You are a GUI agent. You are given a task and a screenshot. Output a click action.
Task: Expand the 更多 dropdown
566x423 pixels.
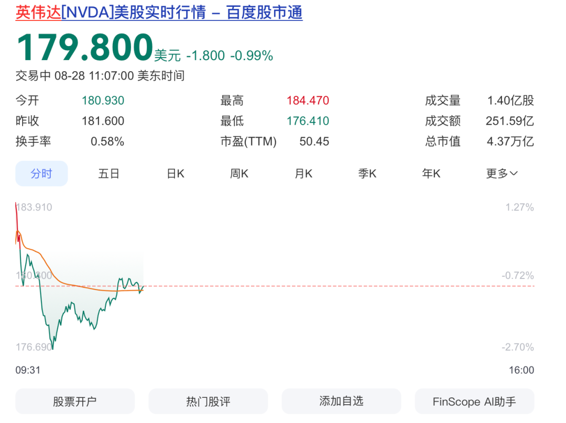pos(501,174)
